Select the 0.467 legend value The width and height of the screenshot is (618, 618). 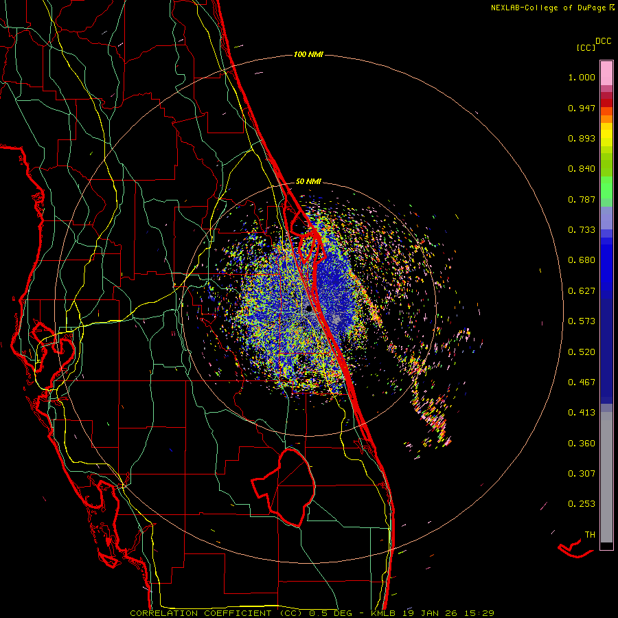[x=582, y=382]
